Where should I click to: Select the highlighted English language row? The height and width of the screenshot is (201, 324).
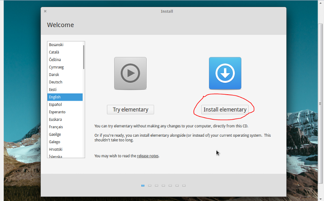click(x=65, y=97)
